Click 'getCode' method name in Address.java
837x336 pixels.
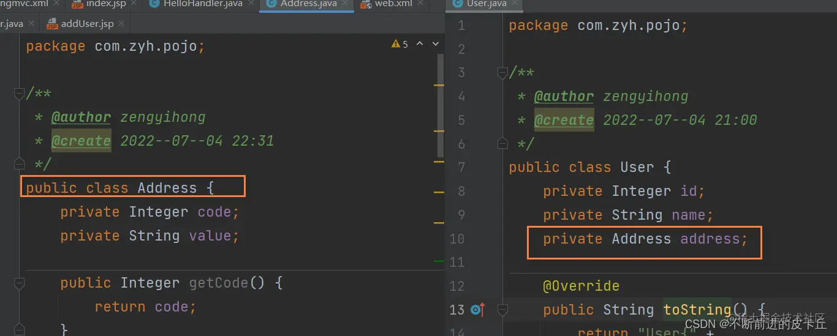[218, 283]
